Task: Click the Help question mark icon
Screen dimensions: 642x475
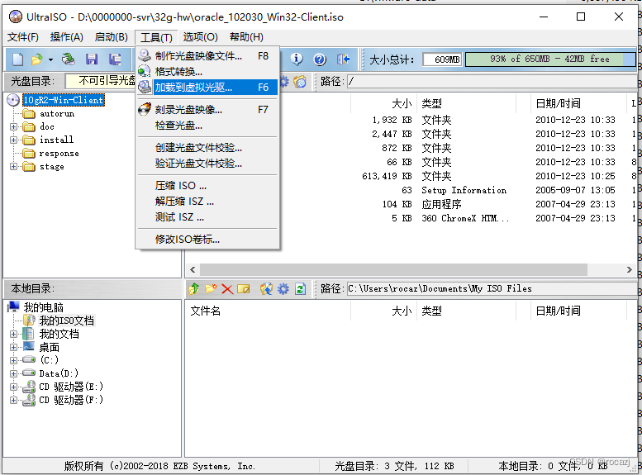Action: pyautogui.click(x=320, y=59)
